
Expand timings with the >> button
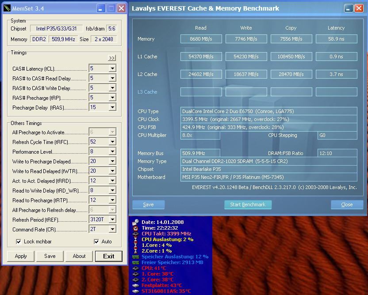click(112, 58)
